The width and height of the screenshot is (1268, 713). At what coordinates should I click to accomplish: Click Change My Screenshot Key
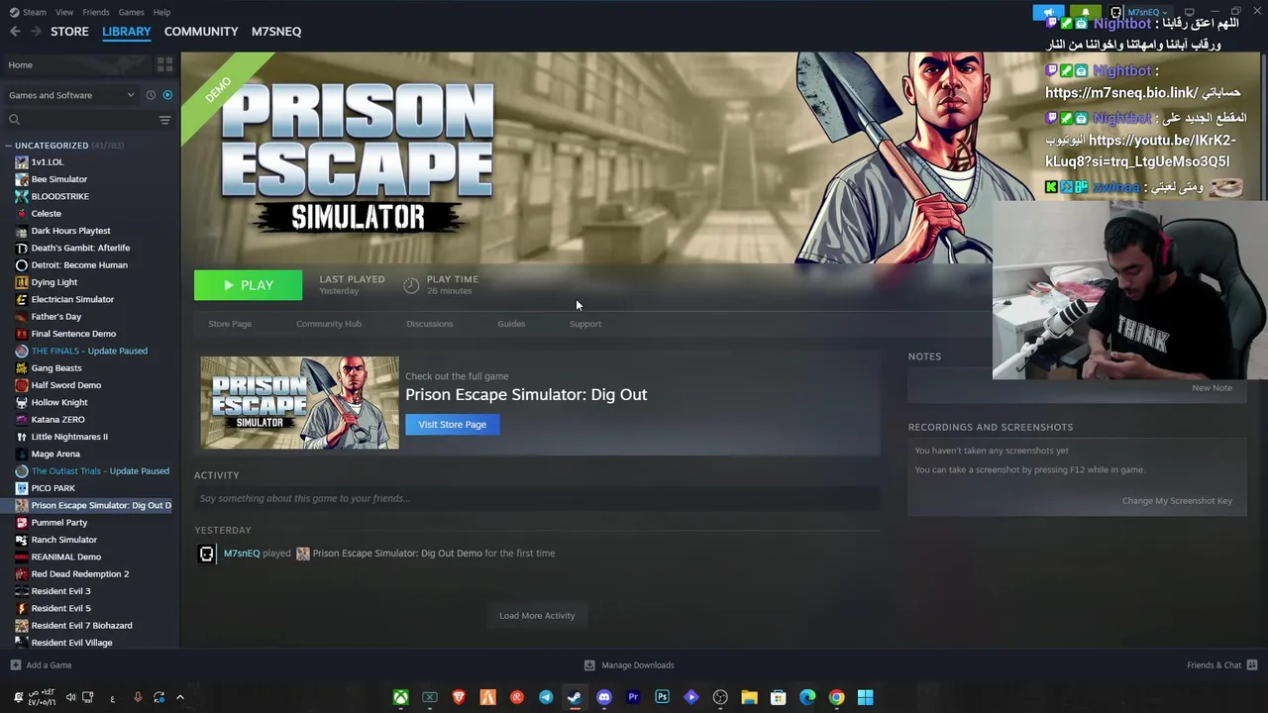[1177, 500]
